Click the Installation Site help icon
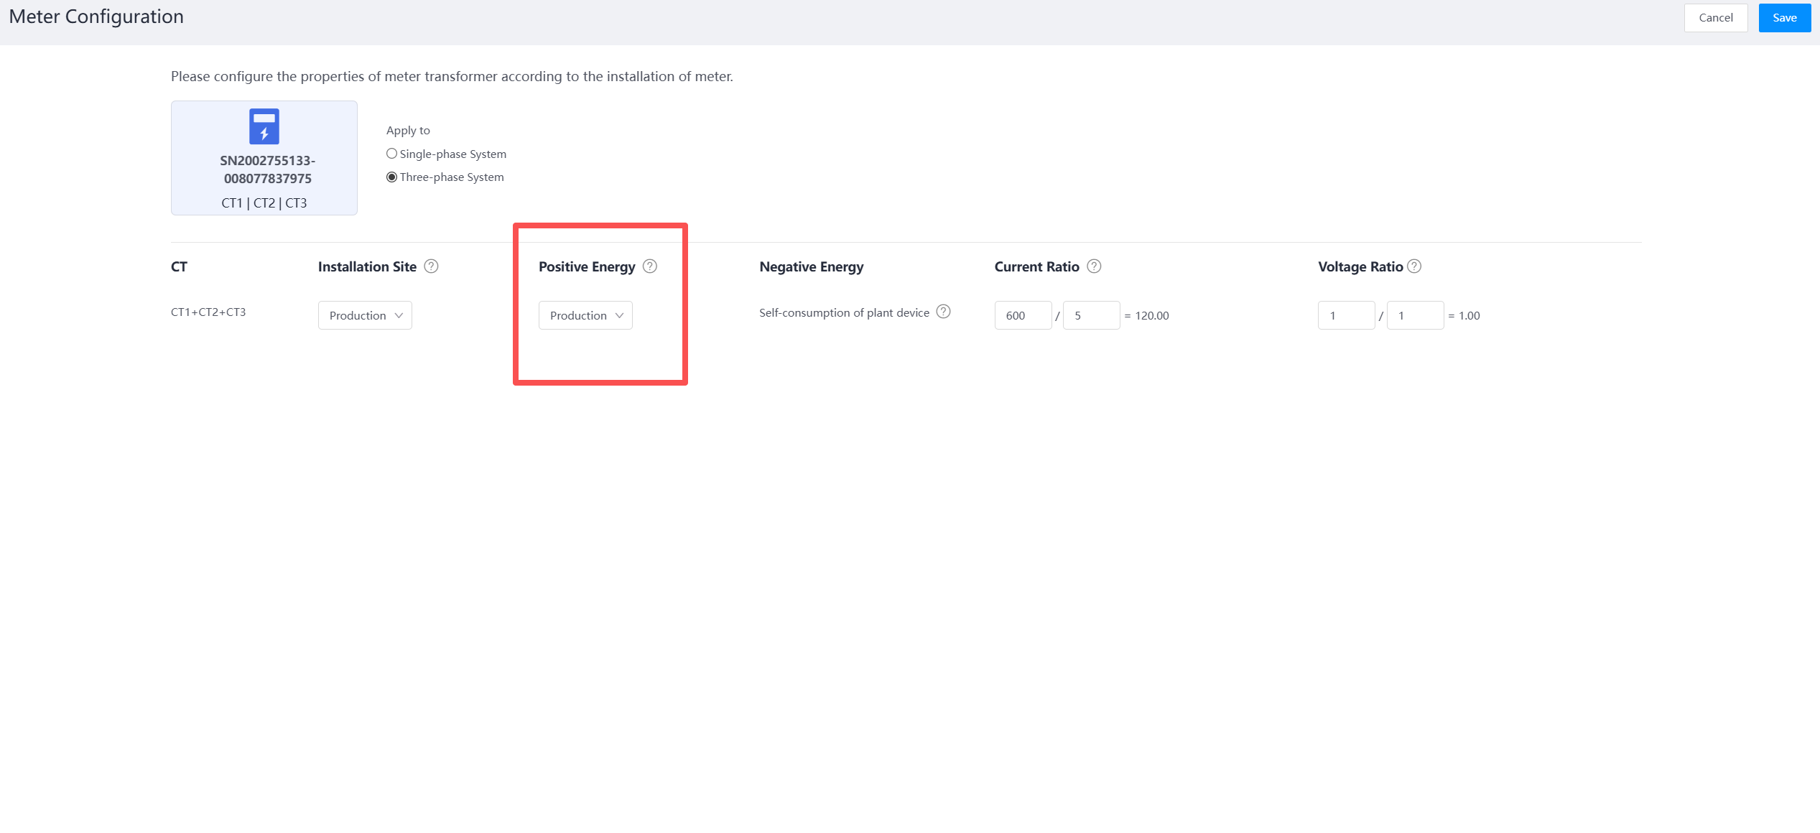The height and width of the screenshot is (833, 1820). (431, 266)
